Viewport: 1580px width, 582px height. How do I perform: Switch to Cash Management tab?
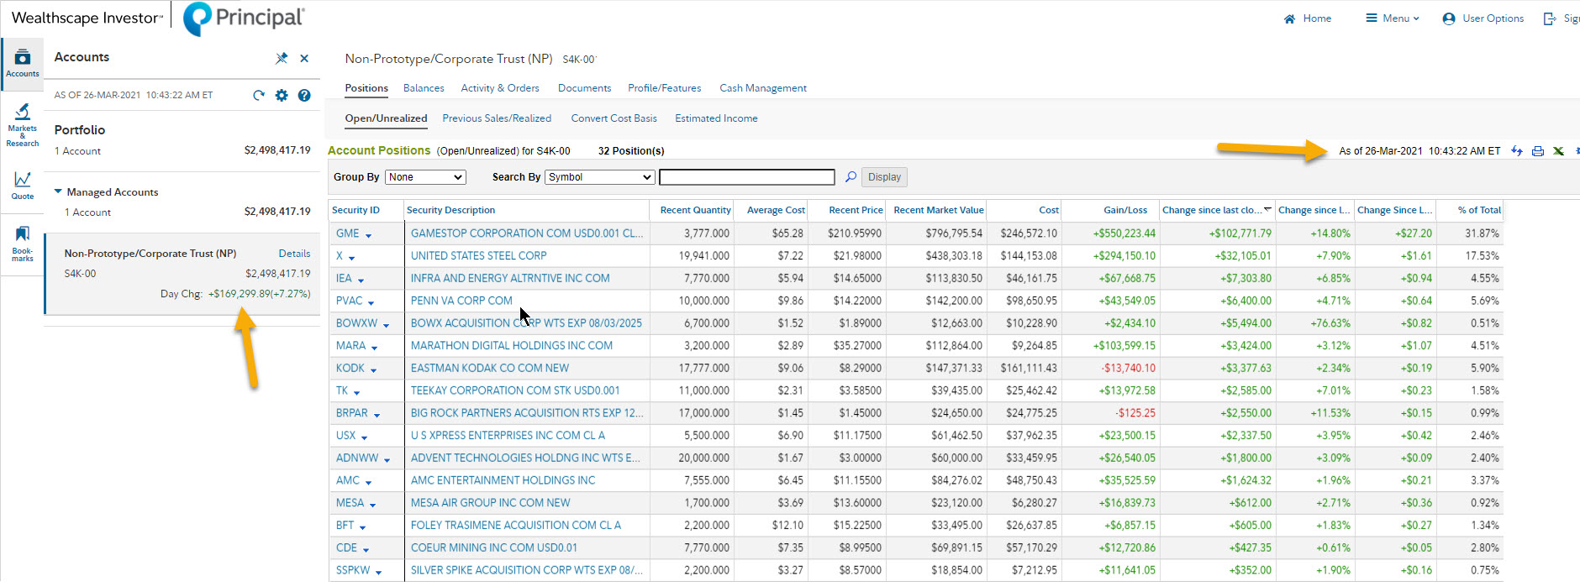click(763, 88)
